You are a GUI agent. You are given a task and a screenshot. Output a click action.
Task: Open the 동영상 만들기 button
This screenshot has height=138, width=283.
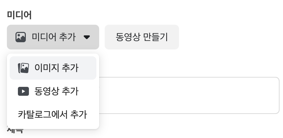(x=142, y=37)
